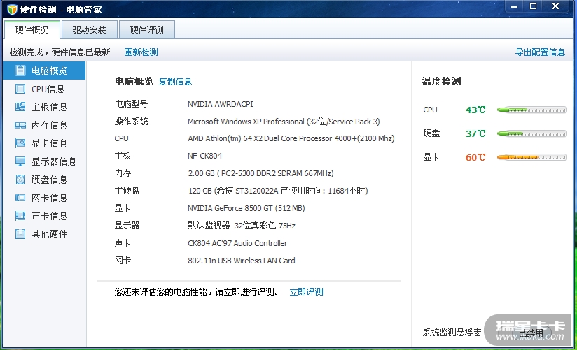577x350 pixels.
Task: Click the NVIDIA GeForce 8500 GT text
Action: pos(246,208)
